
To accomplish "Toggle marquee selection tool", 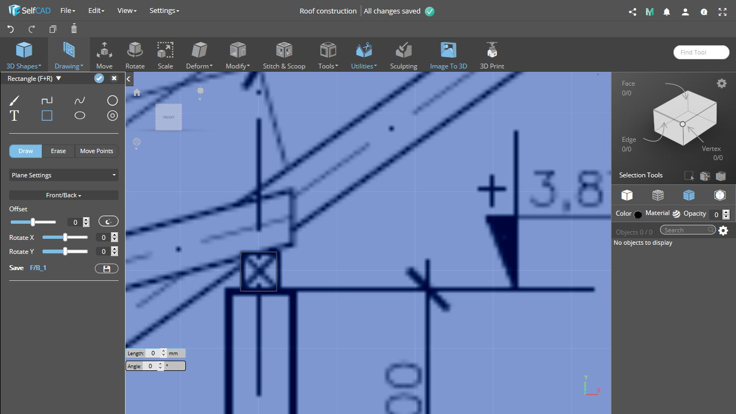I will [x=689, y=176].
